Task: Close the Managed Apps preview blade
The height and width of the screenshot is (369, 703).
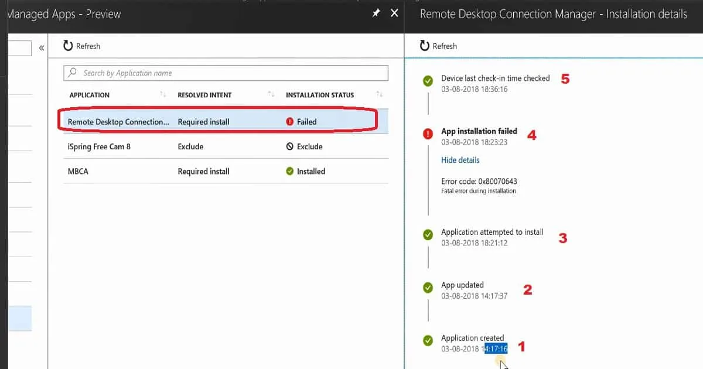Action: pos(394,13)
